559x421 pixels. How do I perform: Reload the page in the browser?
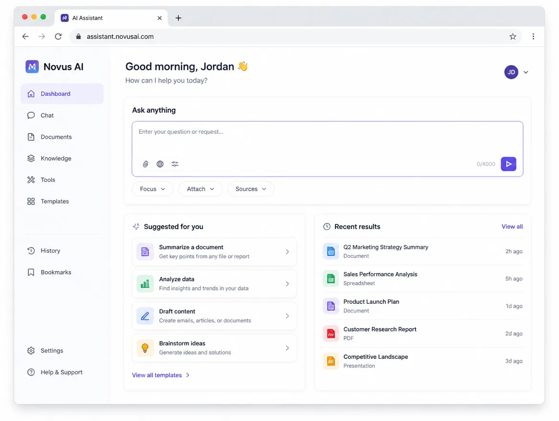click(x=58, y=36)
